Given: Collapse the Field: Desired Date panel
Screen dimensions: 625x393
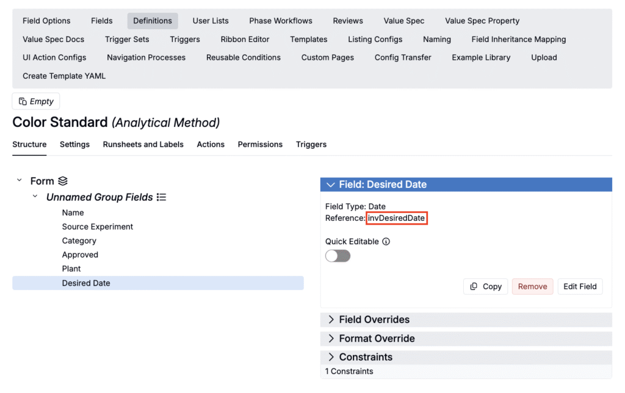Looking at the screenshot, I should pyautogui.click(x=331, y=184).
